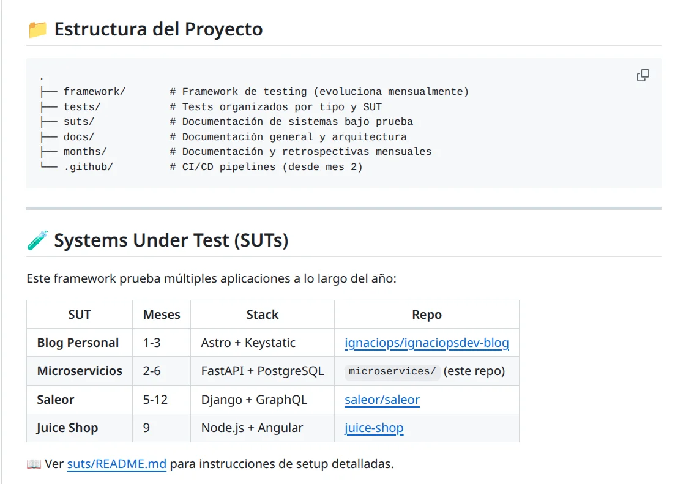Open the saleor/saleor repository link
This screenshot has height=484, width=686.
pyautogui.click(x=382, y=400)
